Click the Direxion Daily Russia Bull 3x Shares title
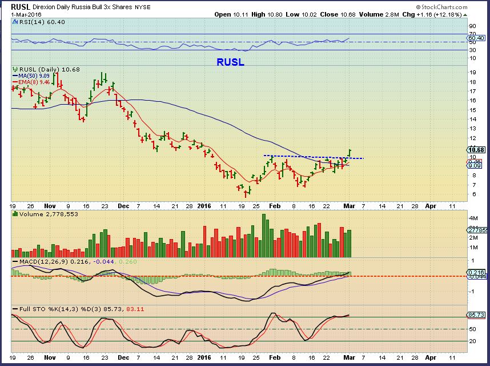 (x=82, y=7)
